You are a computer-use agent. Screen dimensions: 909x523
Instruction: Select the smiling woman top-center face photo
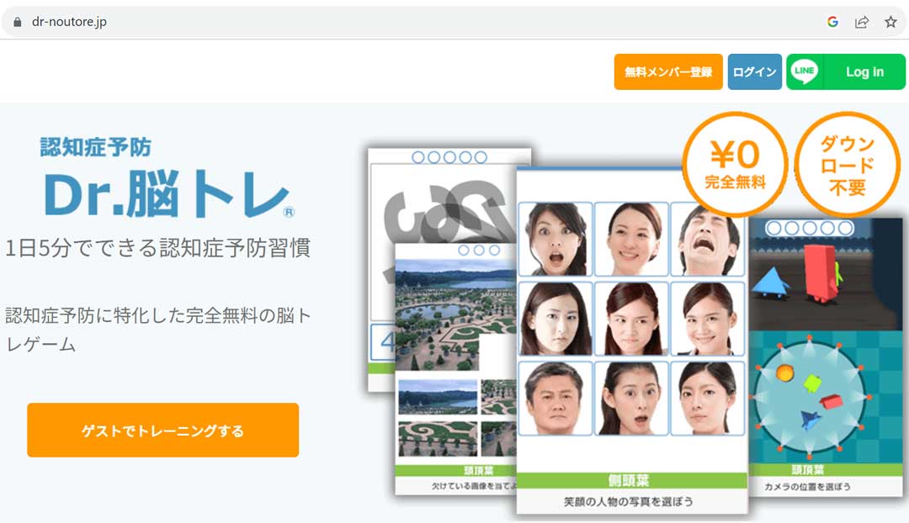tap(631, 239)
